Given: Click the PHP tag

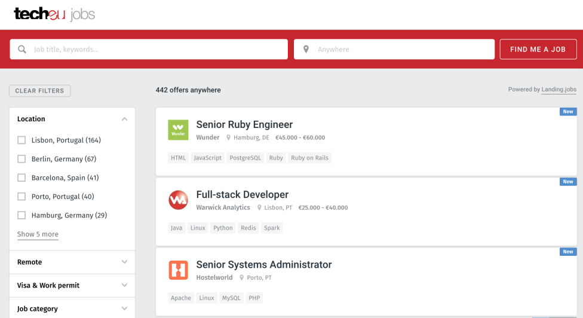Looking at the screenshot, I should click(254, 298).
